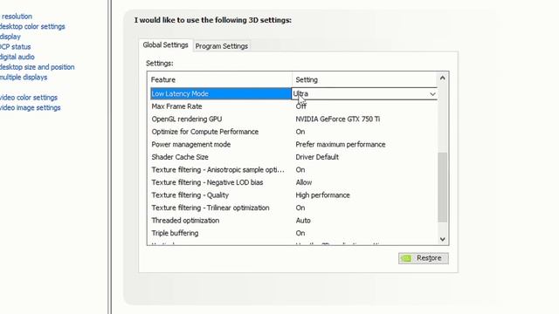
Task: Click the Auto value for Threaded optimization
Action: pyautogui.click(x=303, y=221)
